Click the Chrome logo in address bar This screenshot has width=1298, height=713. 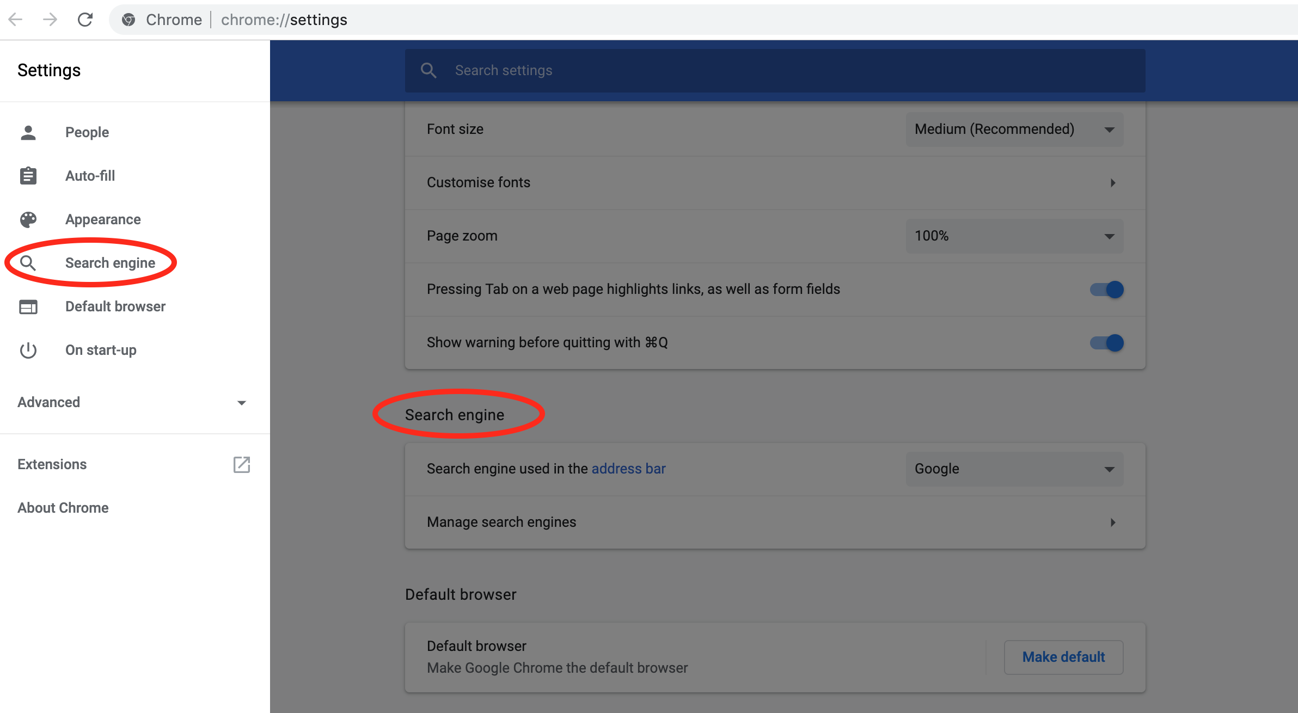[128, 20]
